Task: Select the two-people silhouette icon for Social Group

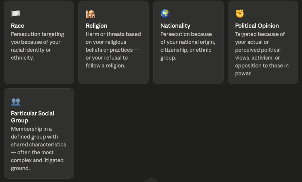Action: 16,102
